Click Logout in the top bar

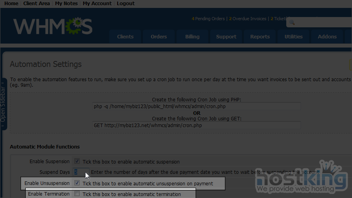[126, 4]
